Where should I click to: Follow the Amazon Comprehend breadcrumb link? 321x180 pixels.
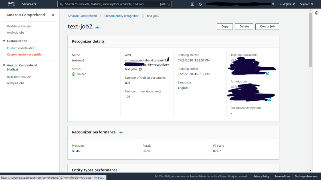tap(82, 16)
